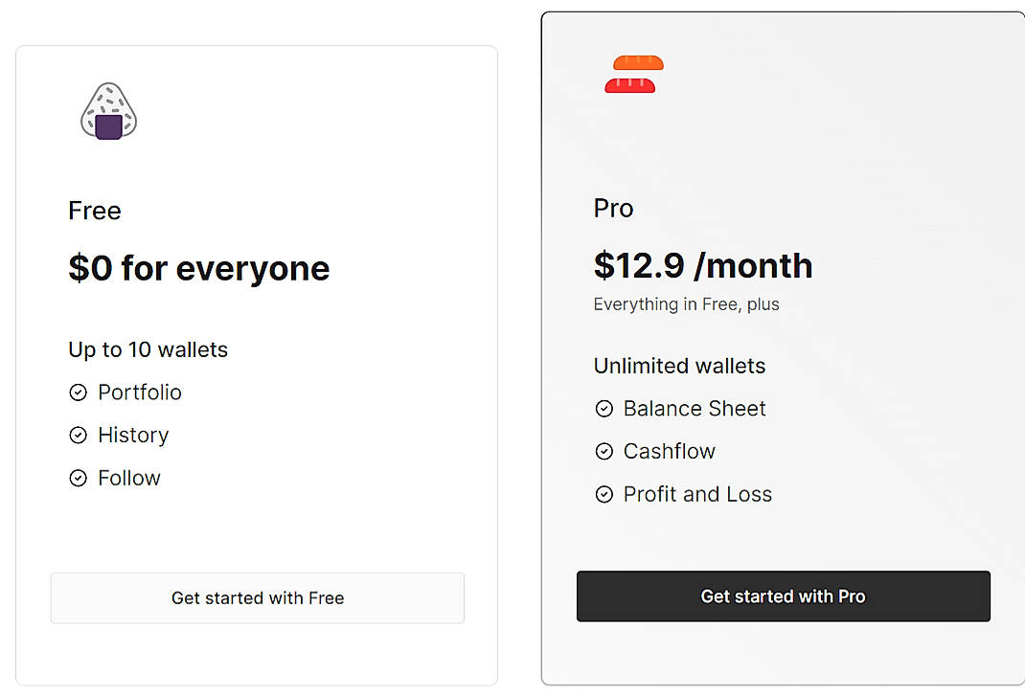Click the $0 for everyone price text

point(198,269)
